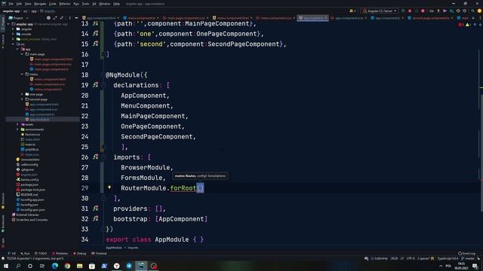
Task: Open the Git tool window button
Action: 11,254
